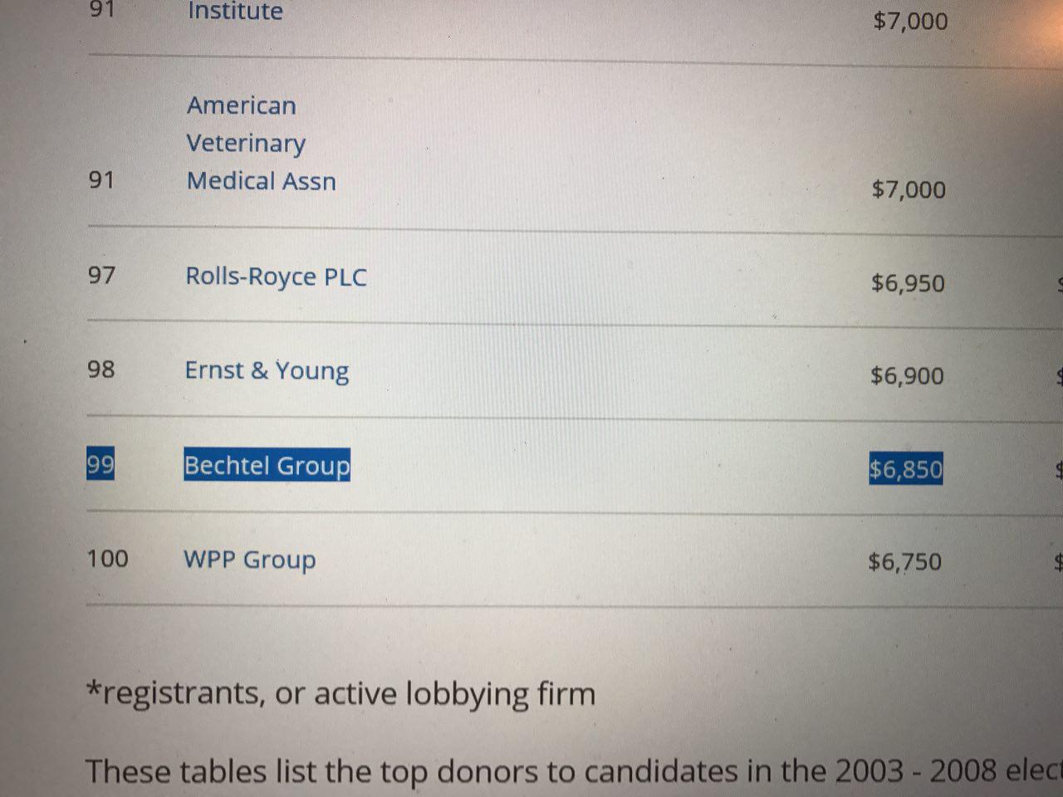Click rank 91 in the Institute row
The height and width of the screenshot is (797, 1063).
(x=101, y=10)
